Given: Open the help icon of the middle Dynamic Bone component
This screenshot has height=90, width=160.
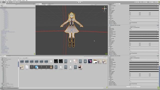Looking at the screenshot, I should coord(157,25).
